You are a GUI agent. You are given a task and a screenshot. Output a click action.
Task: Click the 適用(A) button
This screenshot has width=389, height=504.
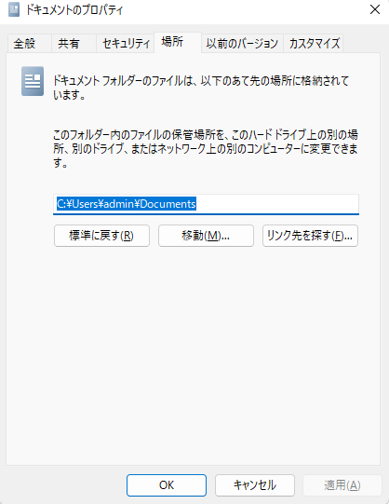(342, 485)
